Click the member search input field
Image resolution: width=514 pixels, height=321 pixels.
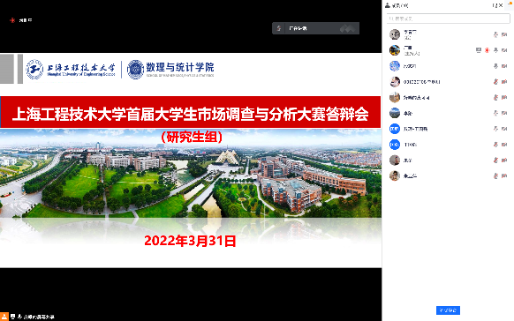(x=448, y=19)
